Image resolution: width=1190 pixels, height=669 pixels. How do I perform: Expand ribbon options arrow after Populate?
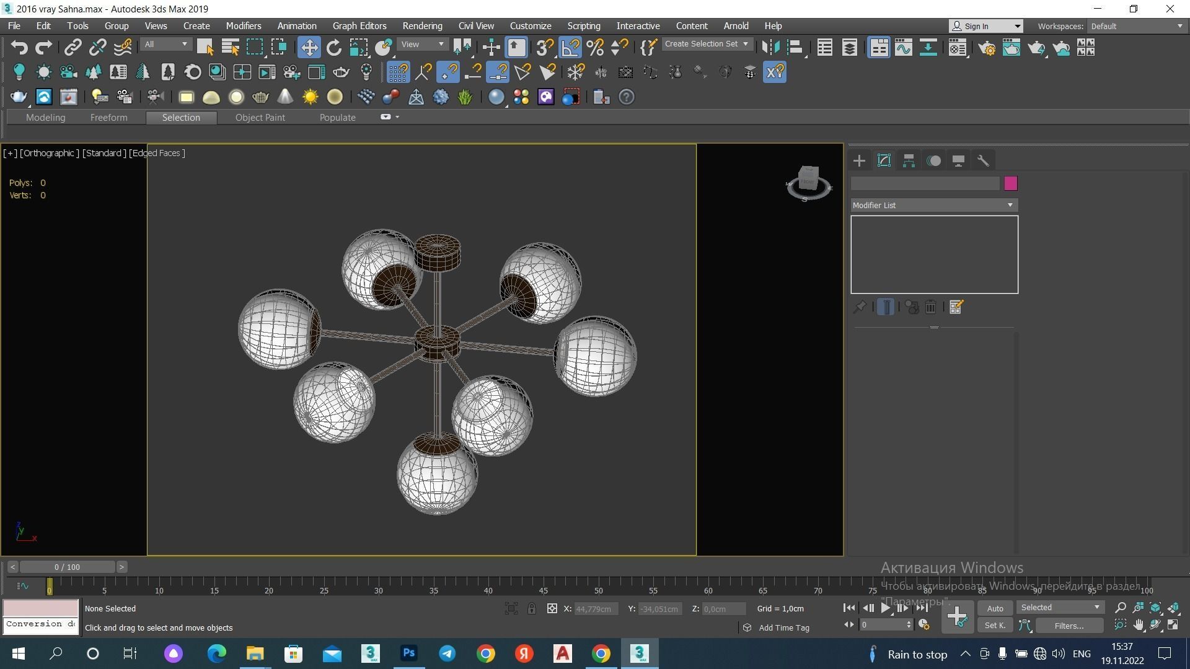coord(397,117)
